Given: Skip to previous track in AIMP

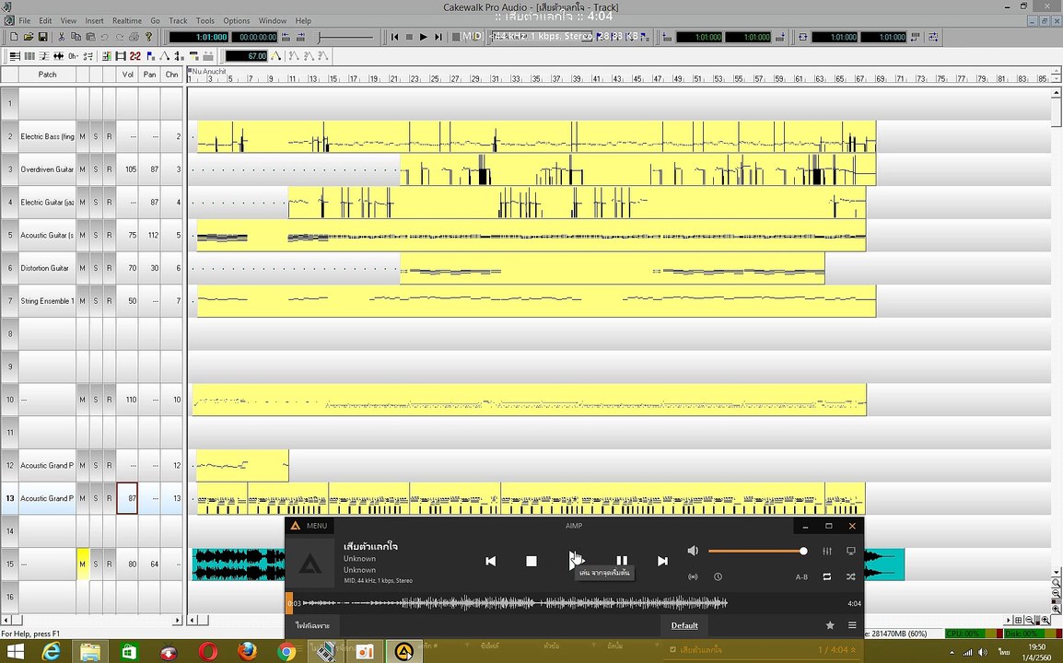Looking at the screenshot, I should coord(491,561).
